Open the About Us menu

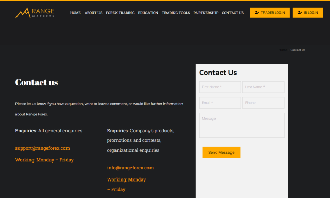pos(93,13)
